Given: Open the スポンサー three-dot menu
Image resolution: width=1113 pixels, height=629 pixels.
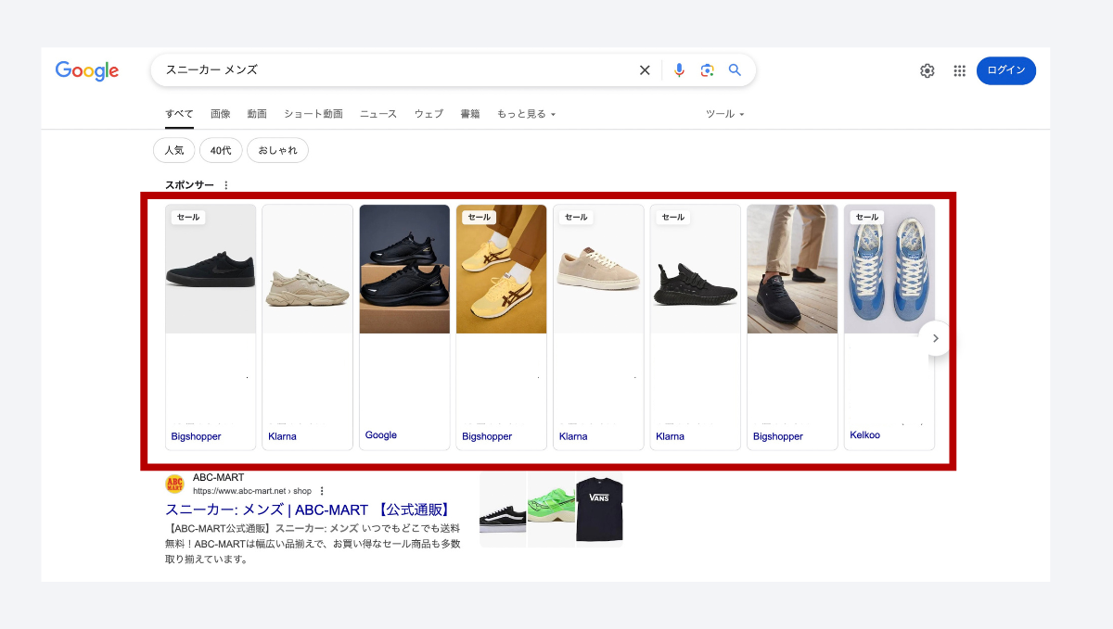Looking at the screenshot, I should [x=226, y=185].
